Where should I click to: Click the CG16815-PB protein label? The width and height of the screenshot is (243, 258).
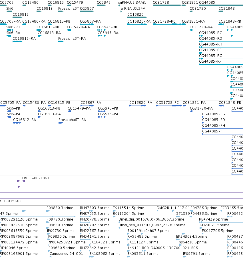pyautogui.click(x=59, y=103)
